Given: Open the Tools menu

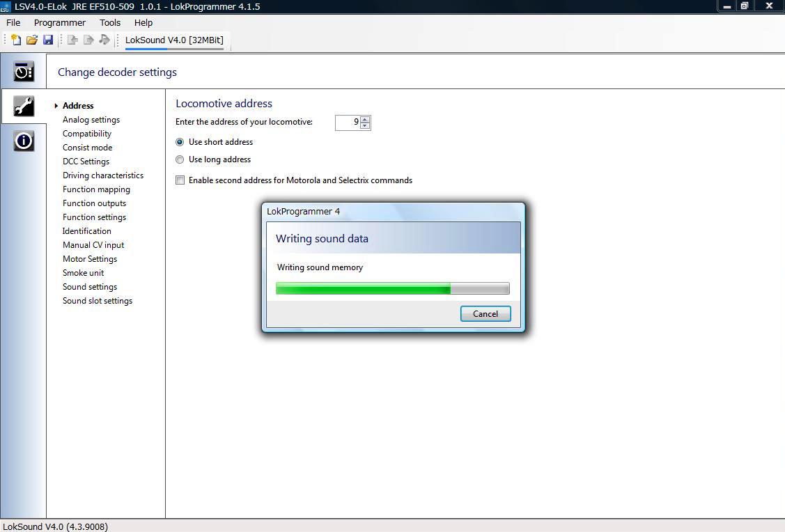Looking at the screenshot, I should (110, 22).
